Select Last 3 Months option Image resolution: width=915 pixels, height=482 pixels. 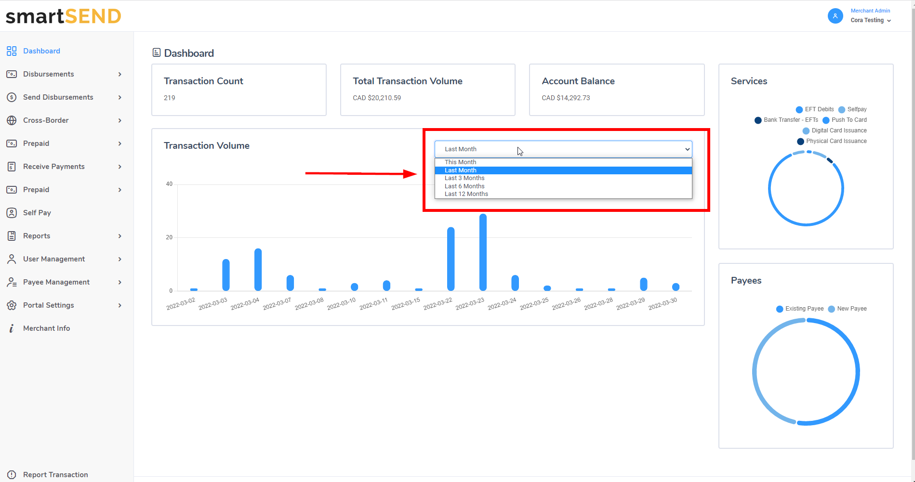pos(464,178)
